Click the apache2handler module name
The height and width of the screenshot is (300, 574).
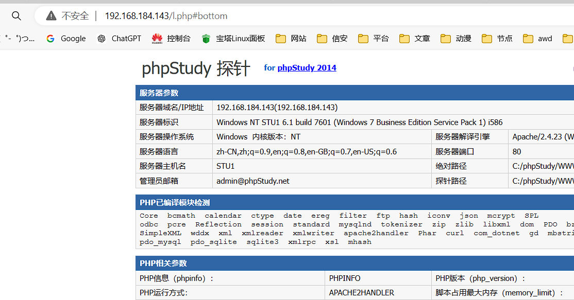[x=376, y=233]
